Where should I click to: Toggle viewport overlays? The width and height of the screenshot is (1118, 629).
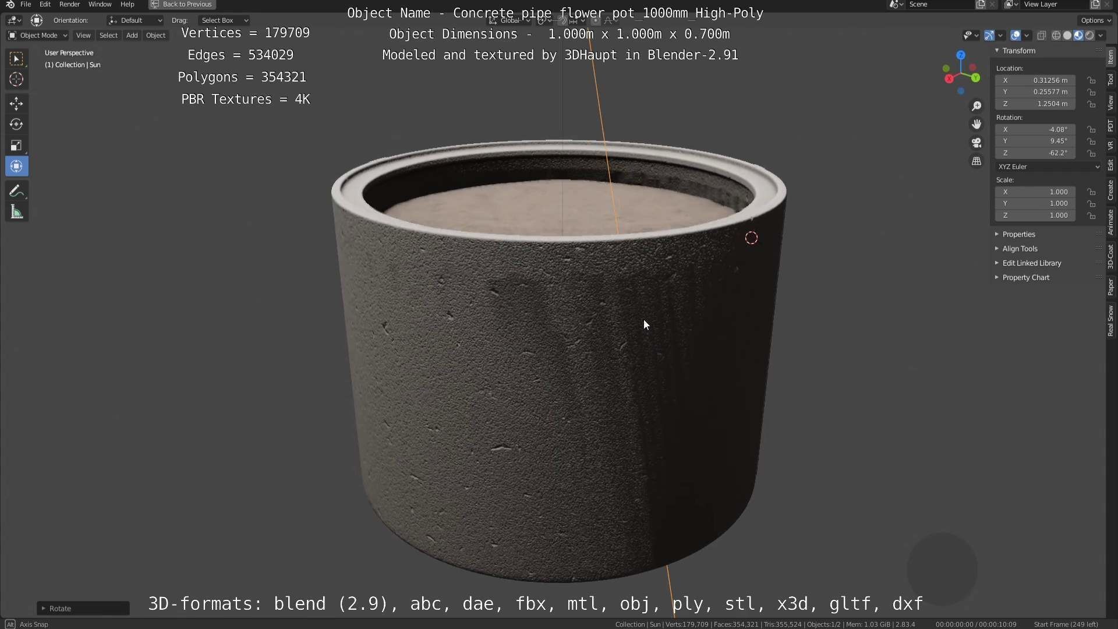(x=1016, y=36)
